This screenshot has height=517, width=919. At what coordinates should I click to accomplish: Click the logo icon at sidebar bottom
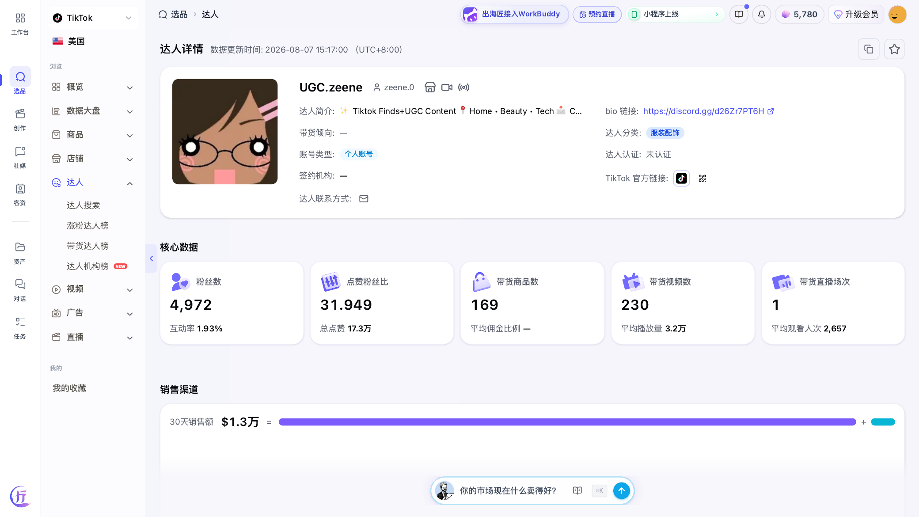click(20, 496)
